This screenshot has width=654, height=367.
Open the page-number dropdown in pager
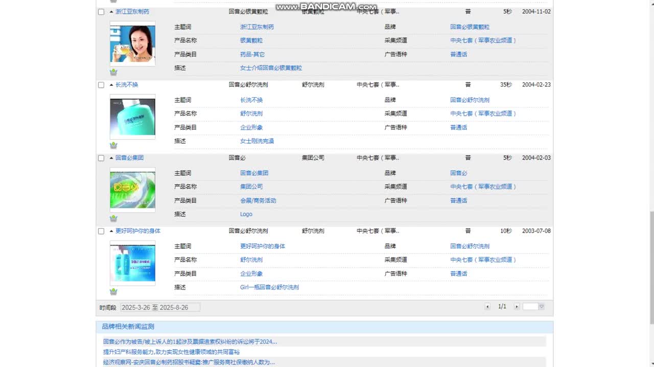tap(542, 306)
